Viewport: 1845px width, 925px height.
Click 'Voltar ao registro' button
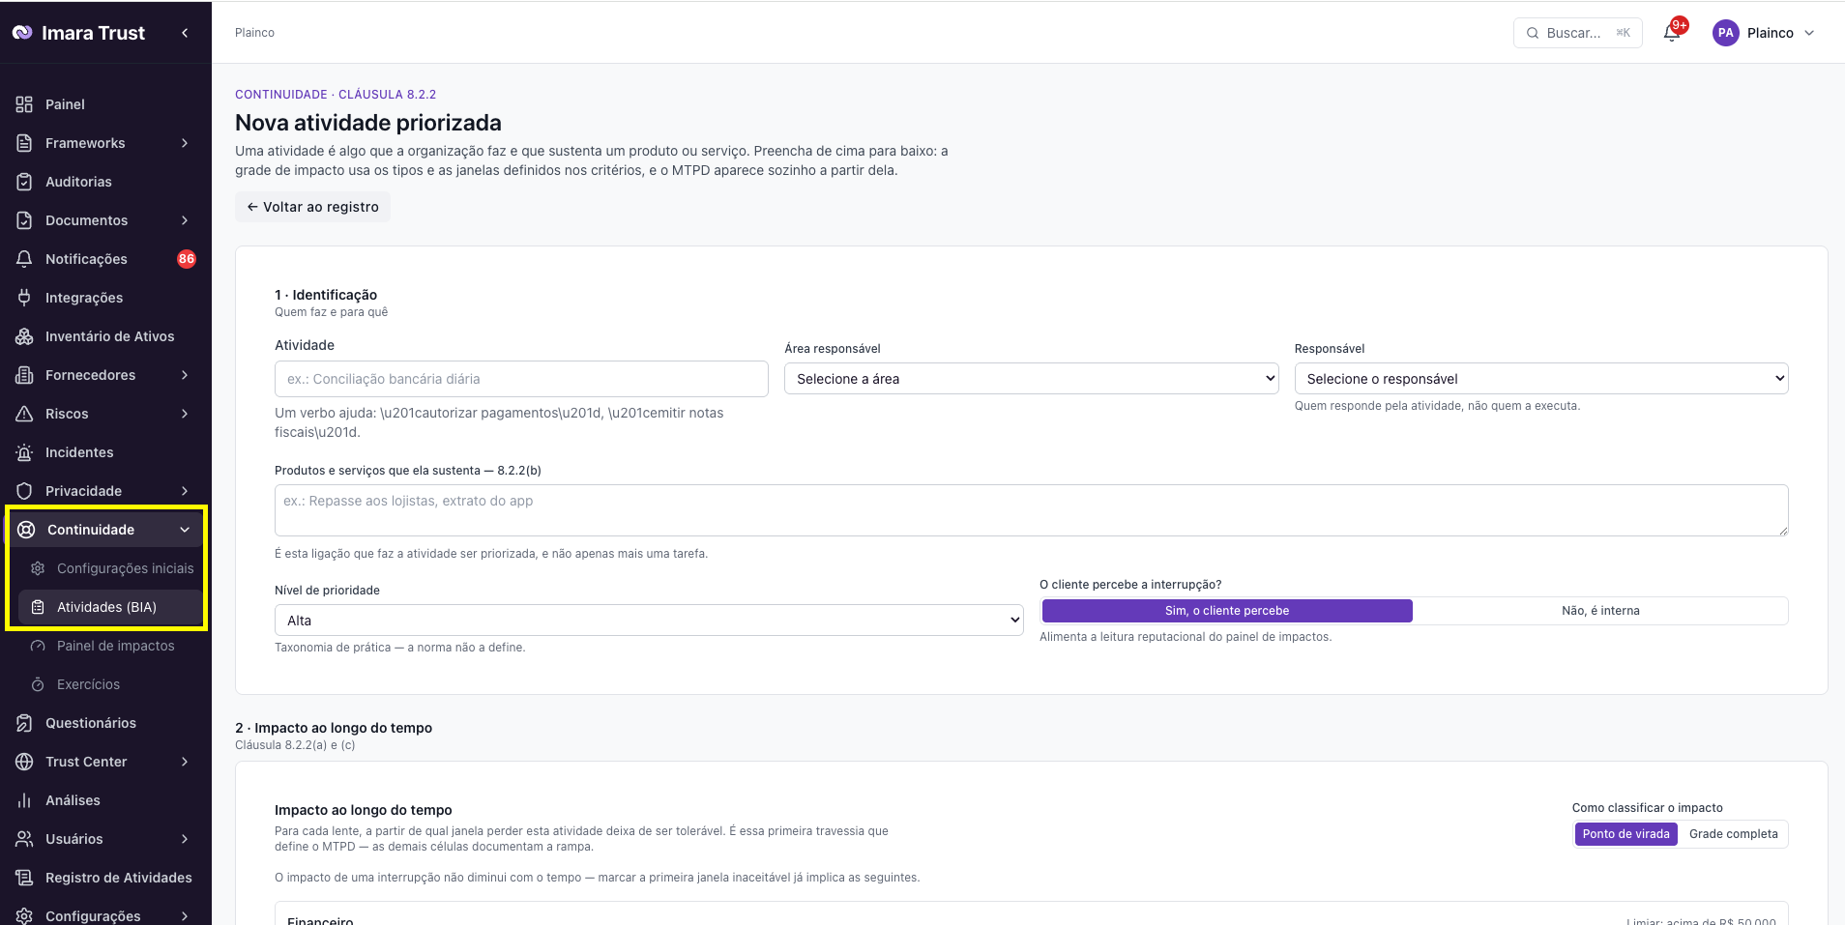[x=312, y=207]
